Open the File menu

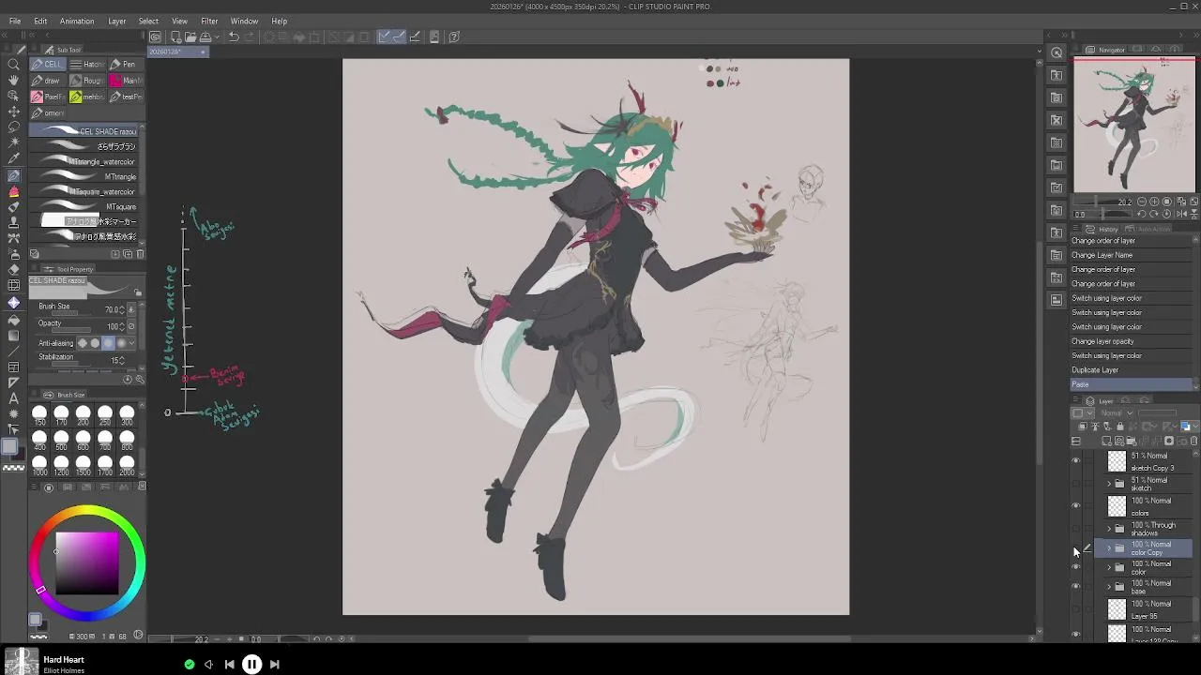pos(15,21)
